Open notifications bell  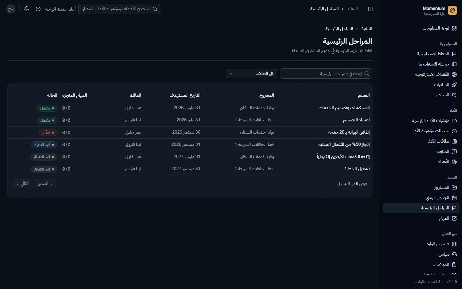(27, 9)
